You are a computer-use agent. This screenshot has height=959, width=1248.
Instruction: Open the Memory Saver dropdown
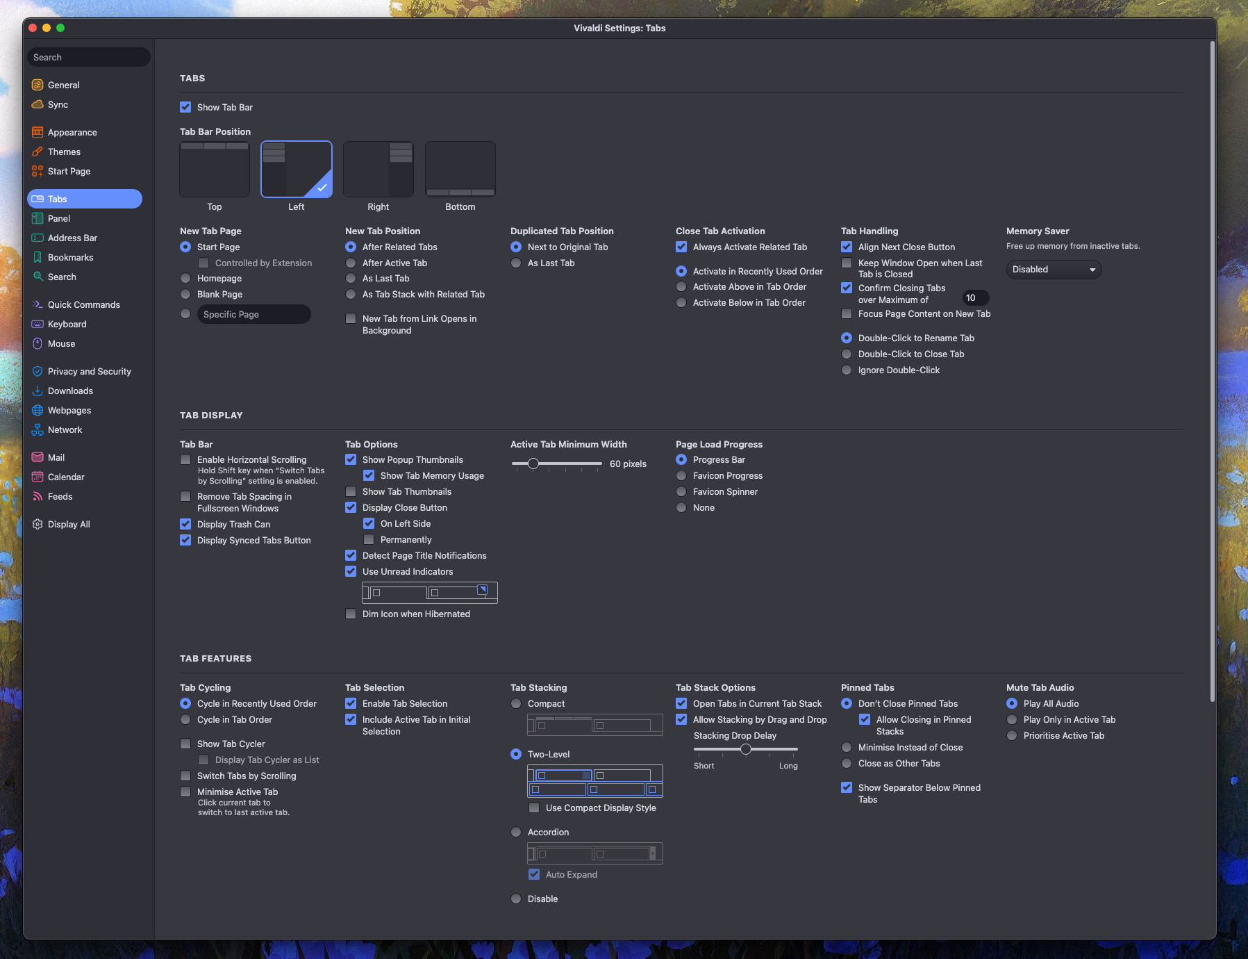1054,270
